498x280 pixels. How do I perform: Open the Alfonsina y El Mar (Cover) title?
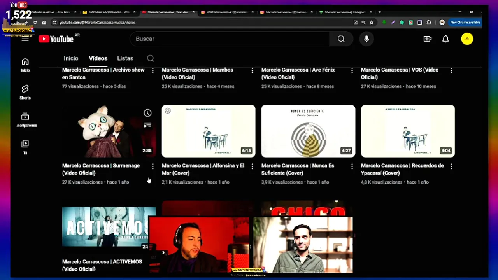click(203, 169)
